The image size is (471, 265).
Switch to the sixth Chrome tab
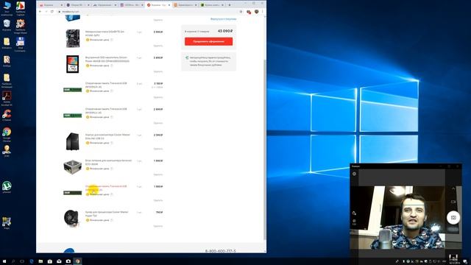[x=185, y=5]
